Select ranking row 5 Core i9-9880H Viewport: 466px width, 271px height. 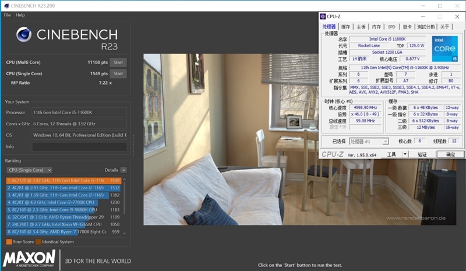point(63,210)
